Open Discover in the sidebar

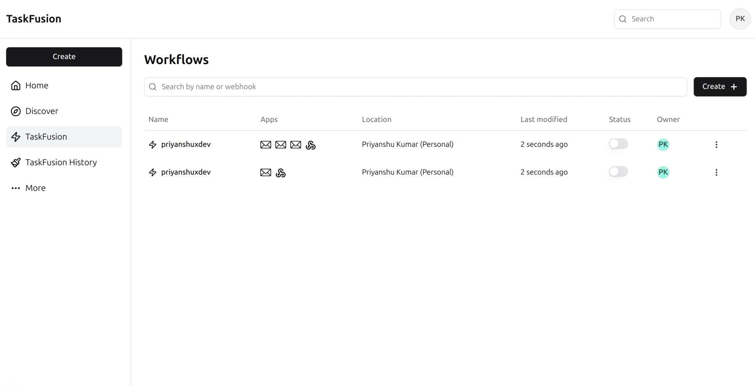click(64, 111)
